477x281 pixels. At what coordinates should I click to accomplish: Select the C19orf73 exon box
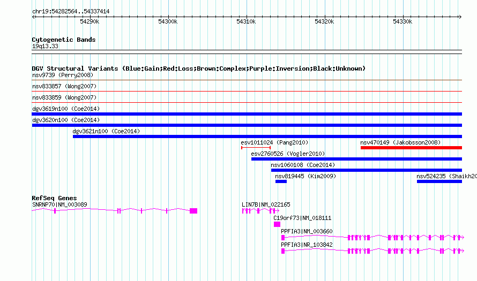point(277,224)
